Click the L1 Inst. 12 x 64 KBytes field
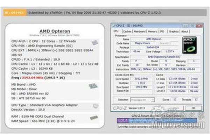The height and width of the screenshot is (140, 210). 177,83
